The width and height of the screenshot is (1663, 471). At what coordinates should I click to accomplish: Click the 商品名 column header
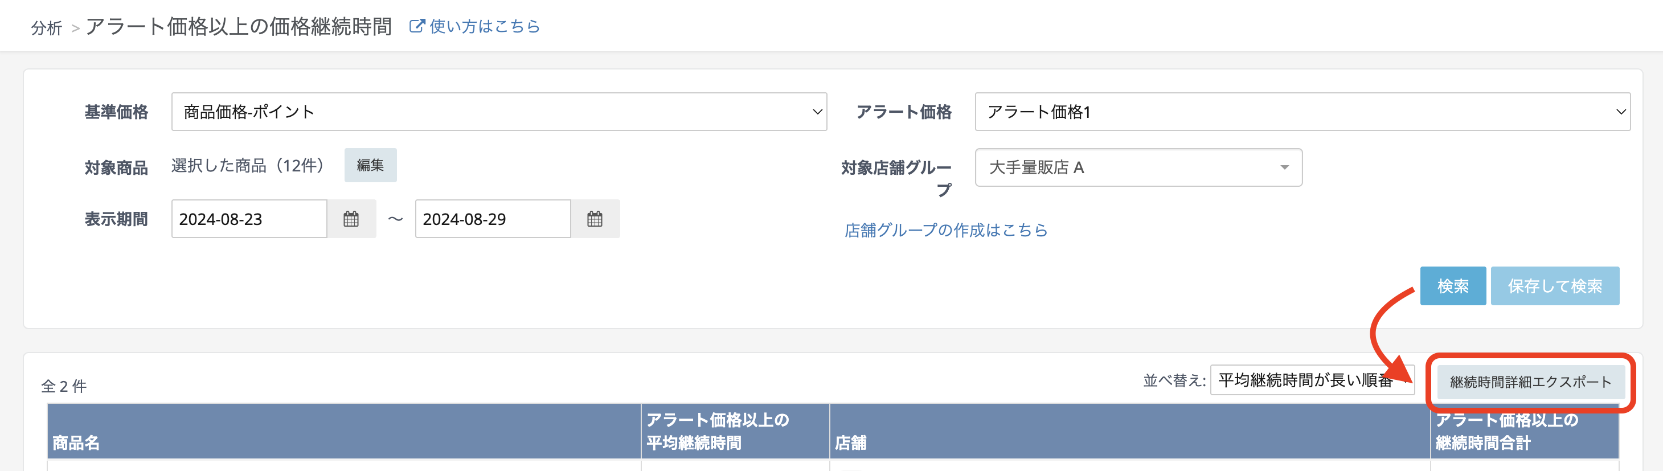click(x=76, y=443)
